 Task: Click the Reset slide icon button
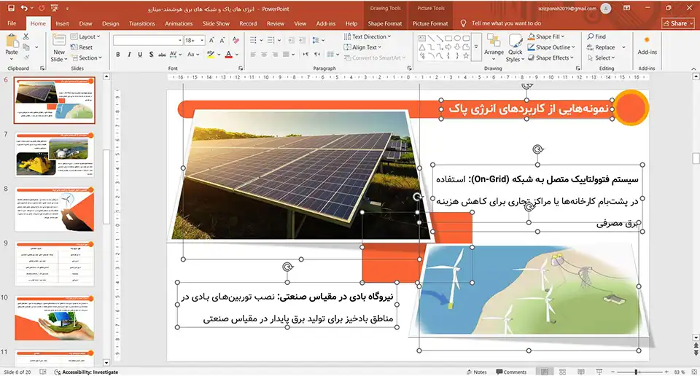(82, 47)
